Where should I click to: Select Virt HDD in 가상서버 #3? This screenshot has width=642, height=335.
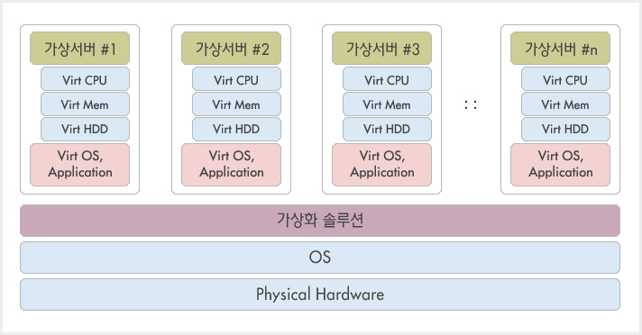coord(388,130)
